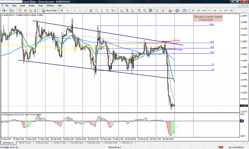Open the Insert menu
This screenshot has width=249, height=149.
click(x=22, y=6)
